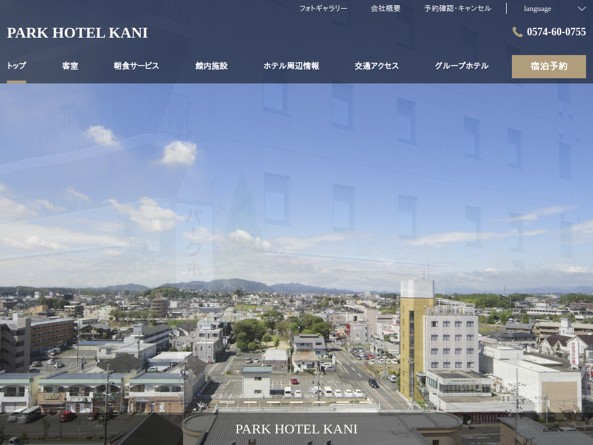The height and width of the screenshot is (445, 593).
Task: Jump to the third slide indicator
Action: click(x=273, y=402)
